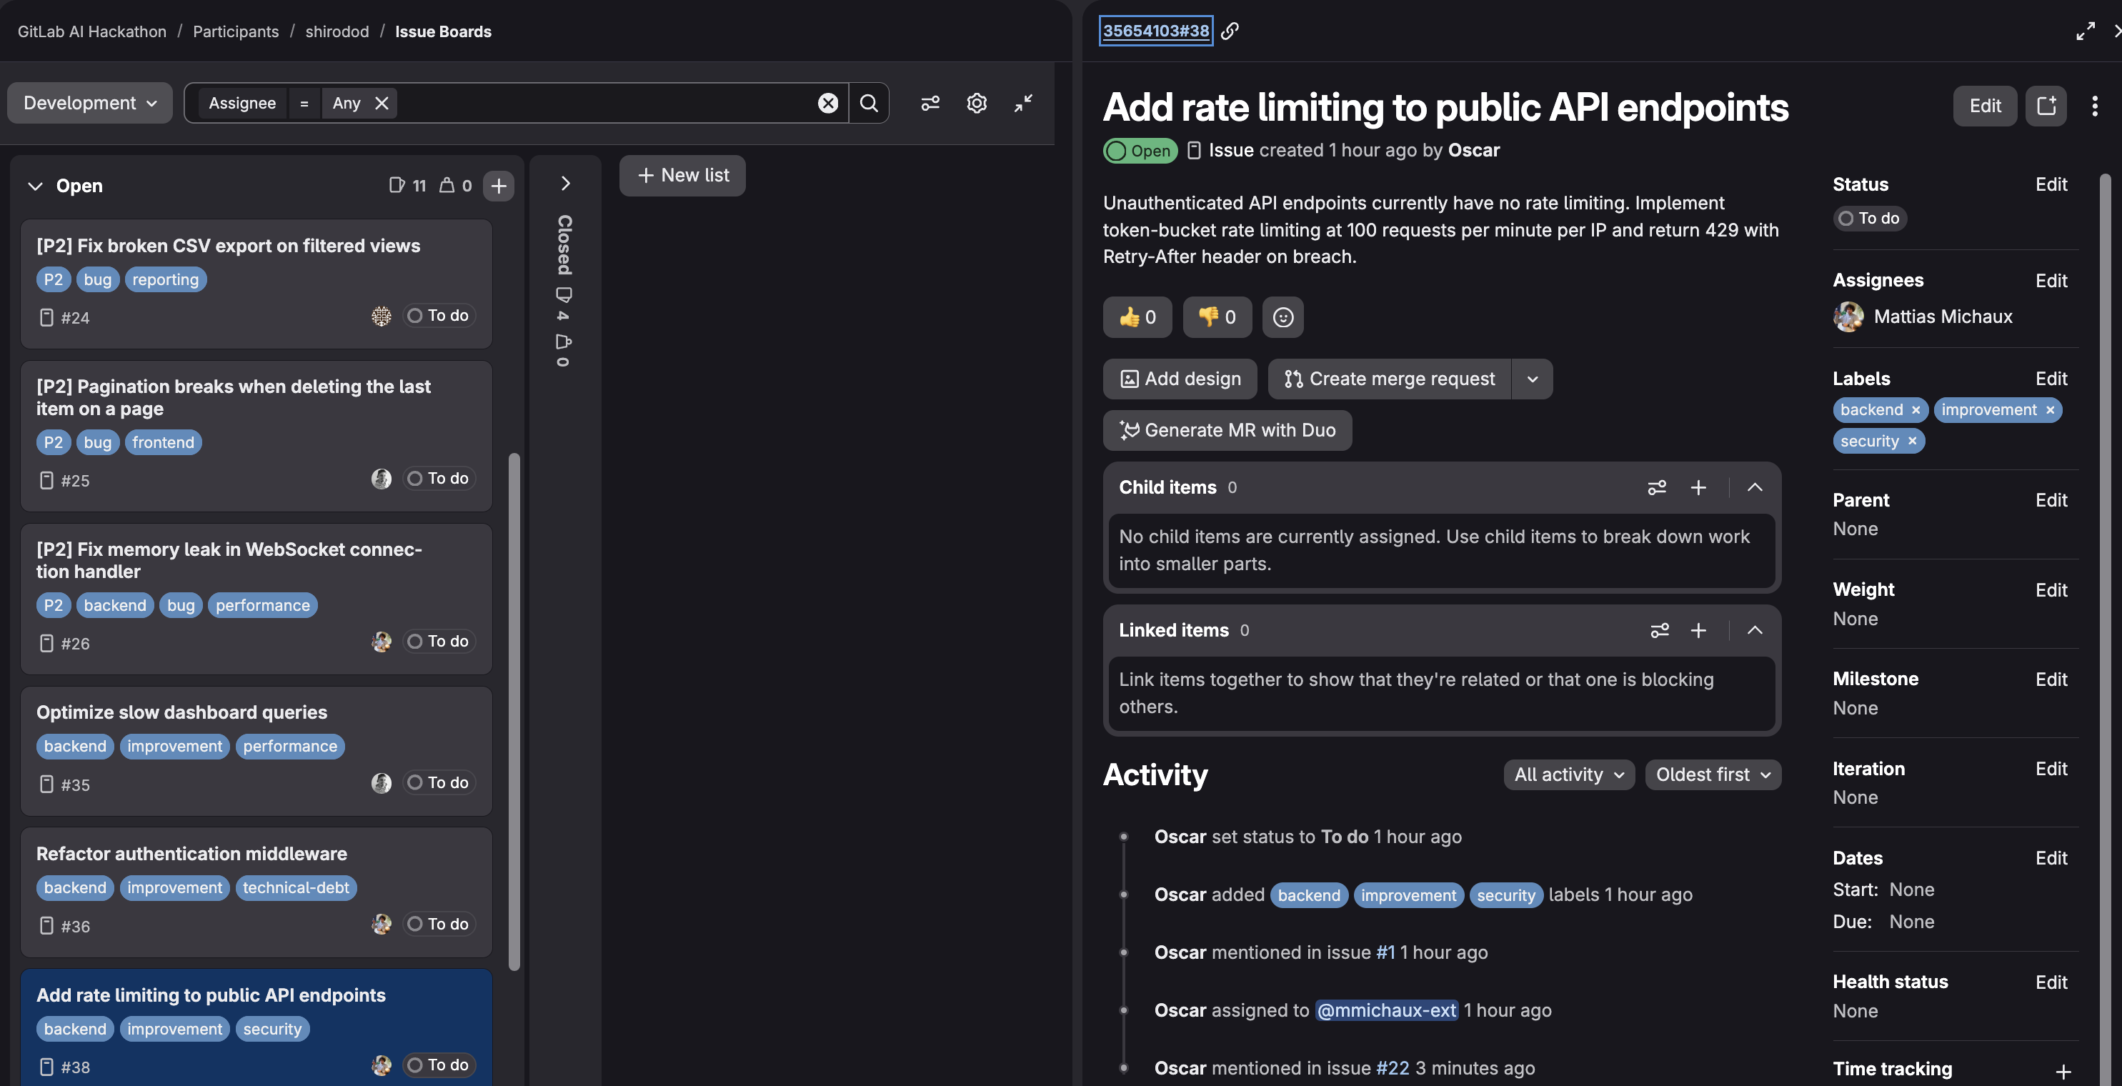Add a child item plus icon
This screenshot has height=1086, width=2122.
point(1698,488)
